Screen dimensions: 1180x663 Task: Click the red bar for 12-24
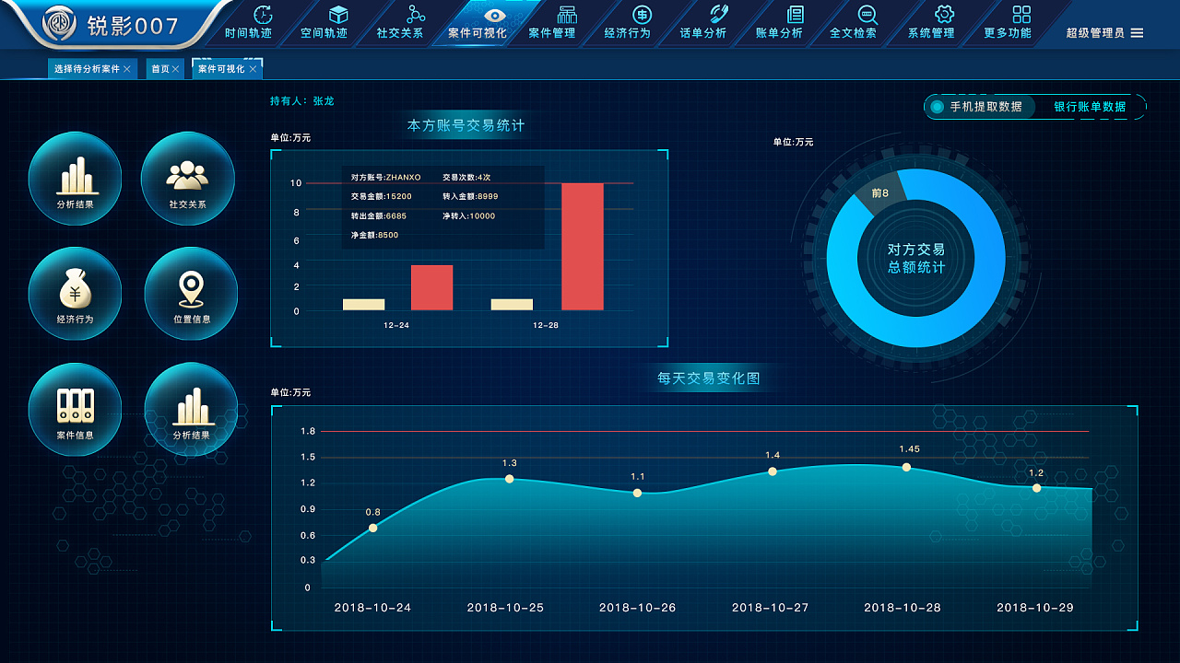431,287
